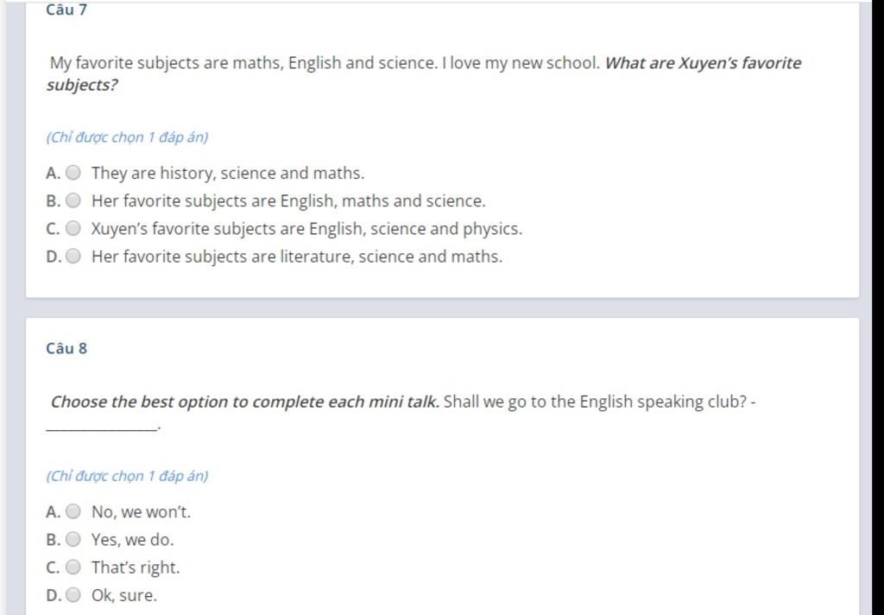The height and width of the screenshot is (615, 884).
Task: Select radio button A for Câu 7
Action: 73,173
